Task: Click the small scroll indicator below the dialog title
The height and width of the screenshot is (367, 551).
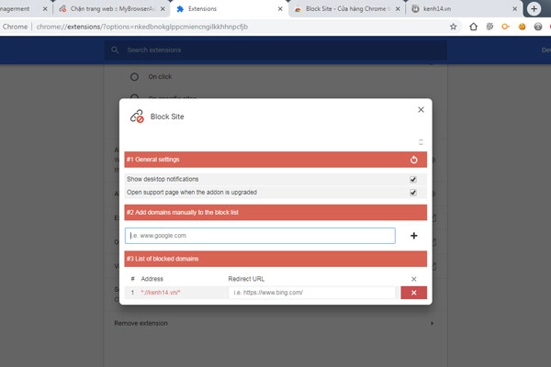Action: [x=421, y=142]
